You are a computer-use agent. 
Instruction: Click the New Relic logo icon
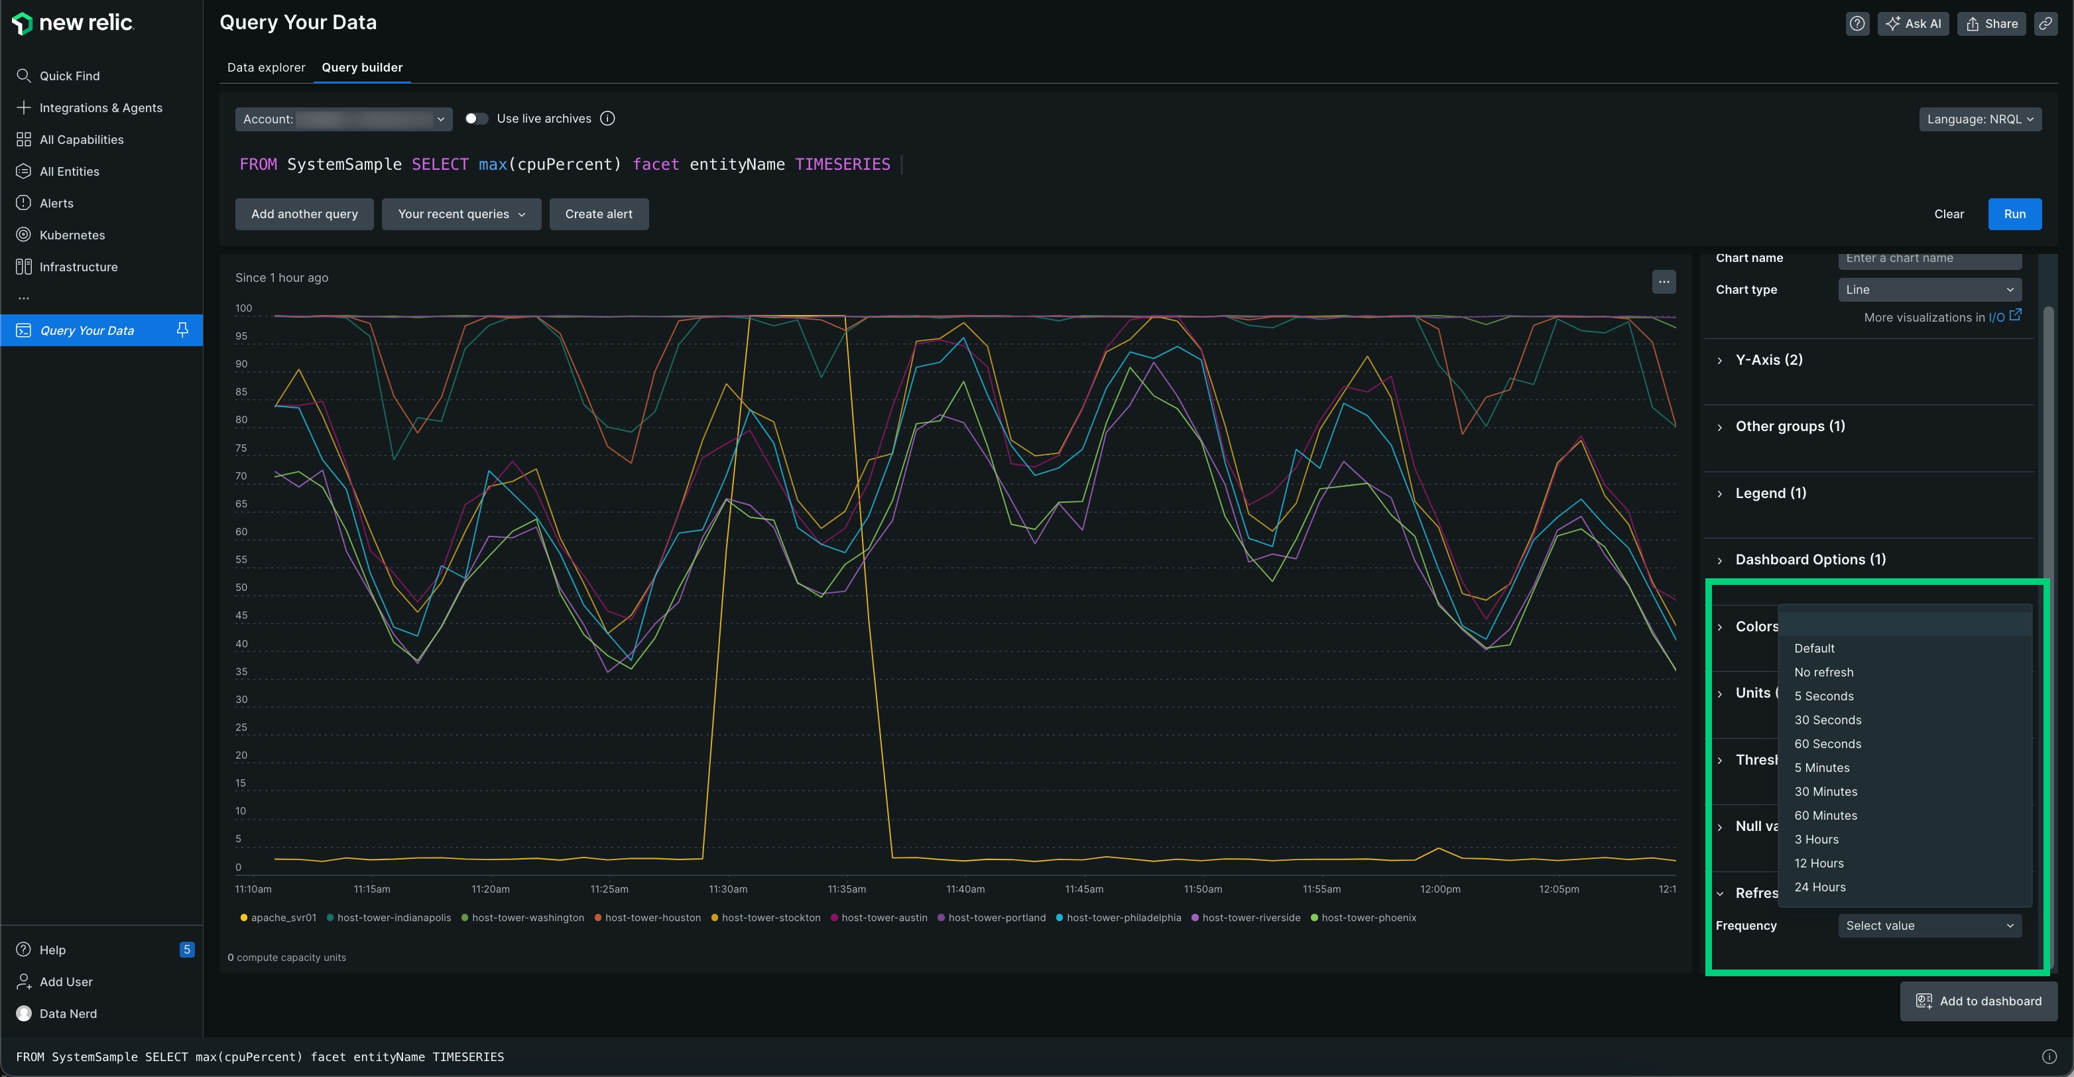[21, 23]
